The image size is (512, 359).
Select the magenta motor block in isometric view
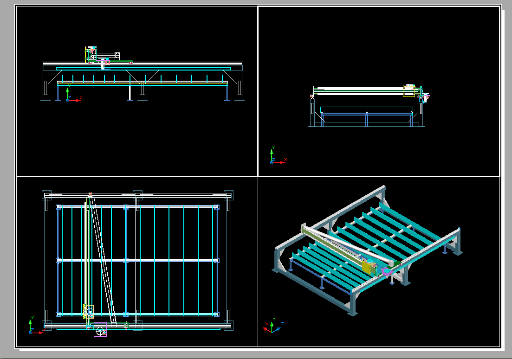point(386,272)
